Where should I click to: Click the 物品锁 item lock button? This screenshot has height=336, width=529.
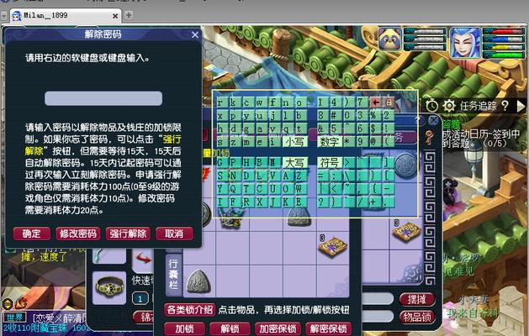417,317
